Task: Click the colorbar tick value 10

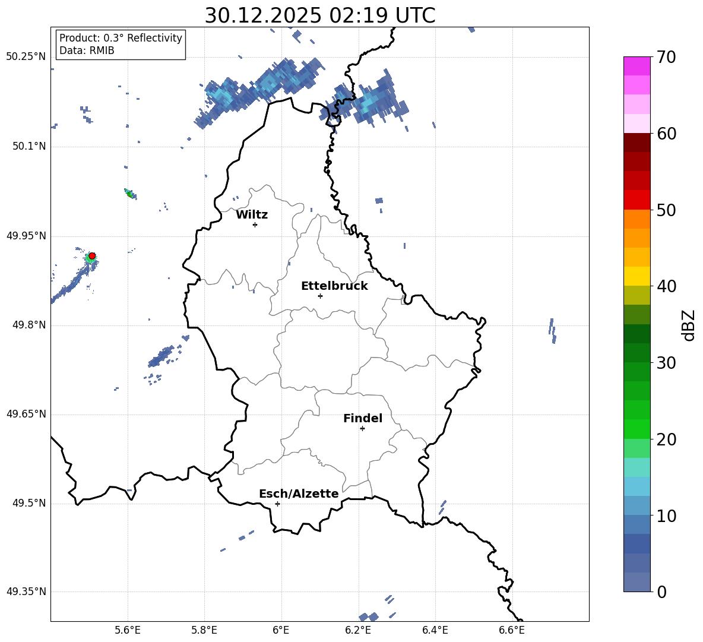Action: tap(666, 516)
